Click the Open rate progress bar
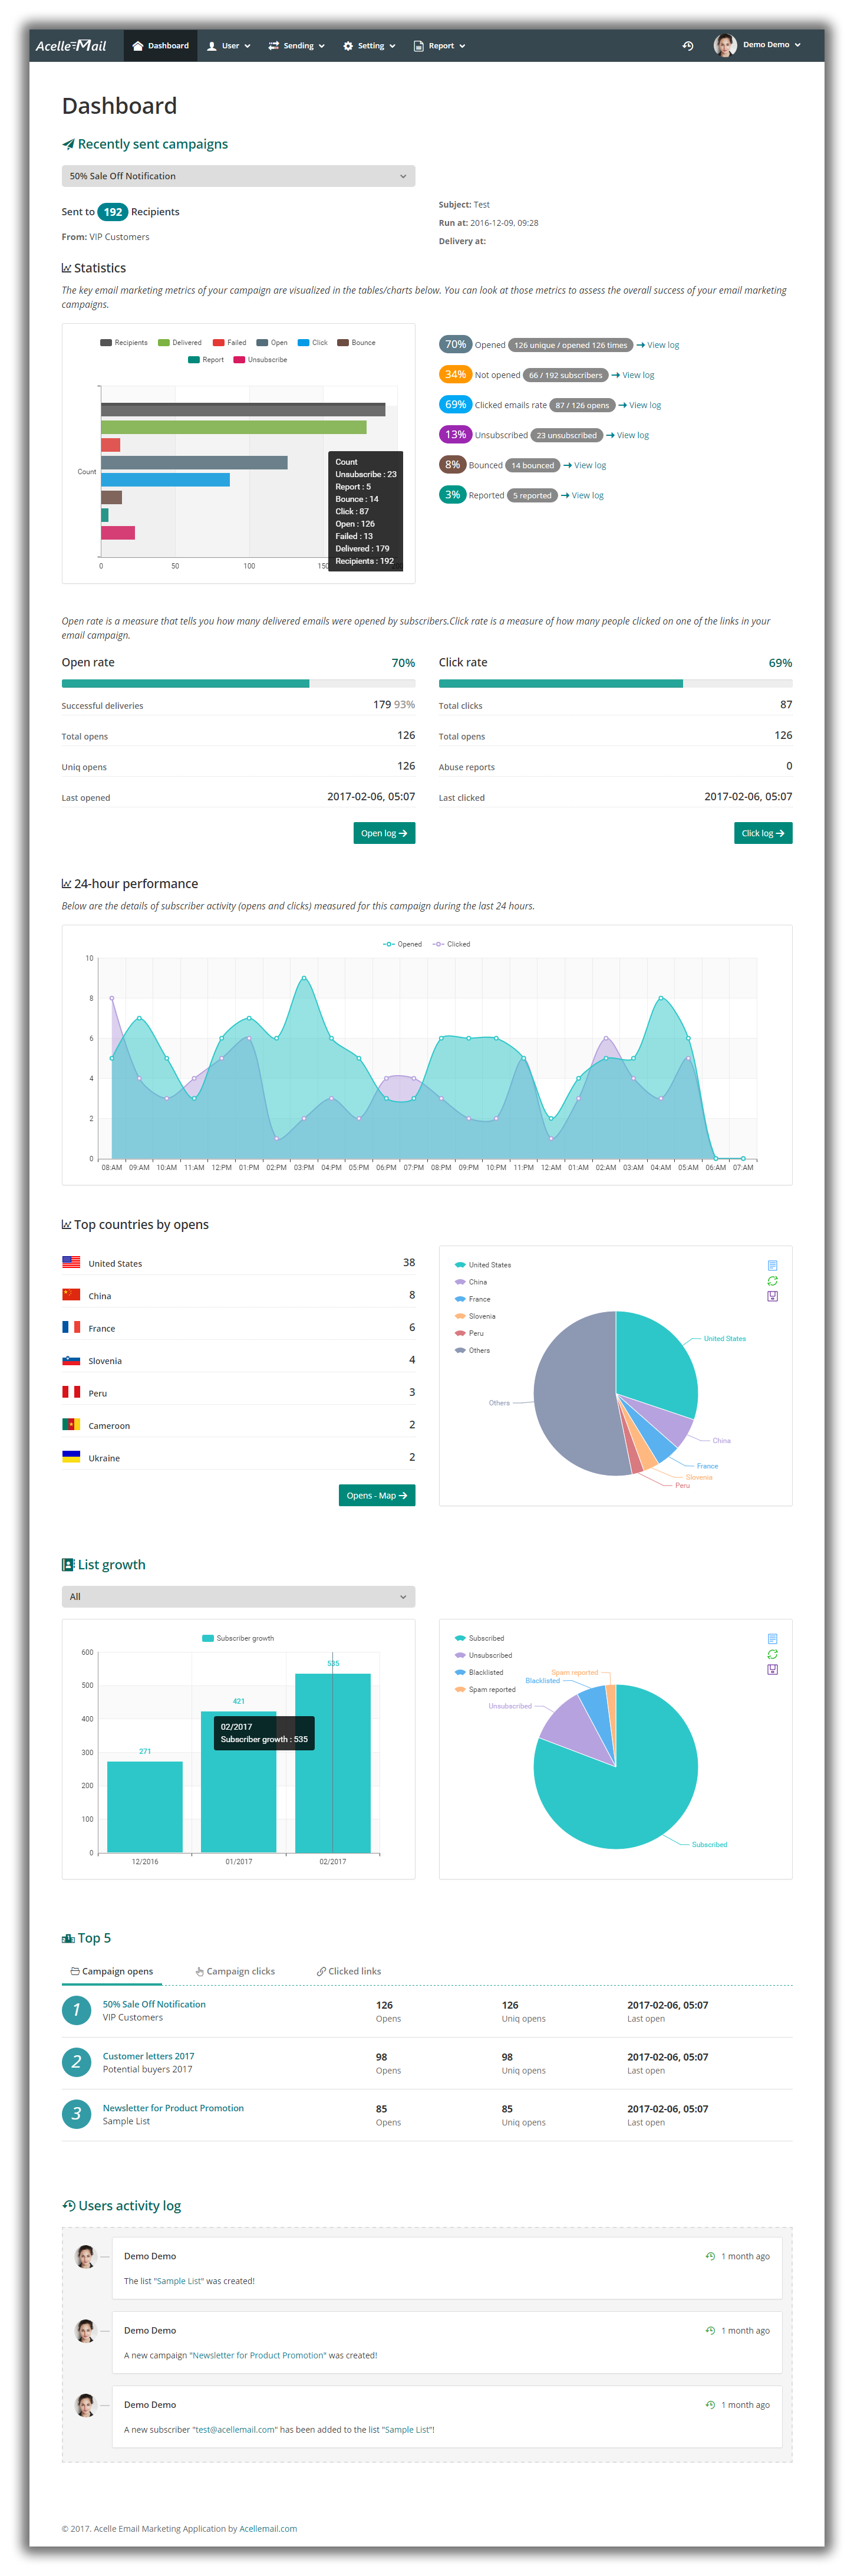 (238, 684)
